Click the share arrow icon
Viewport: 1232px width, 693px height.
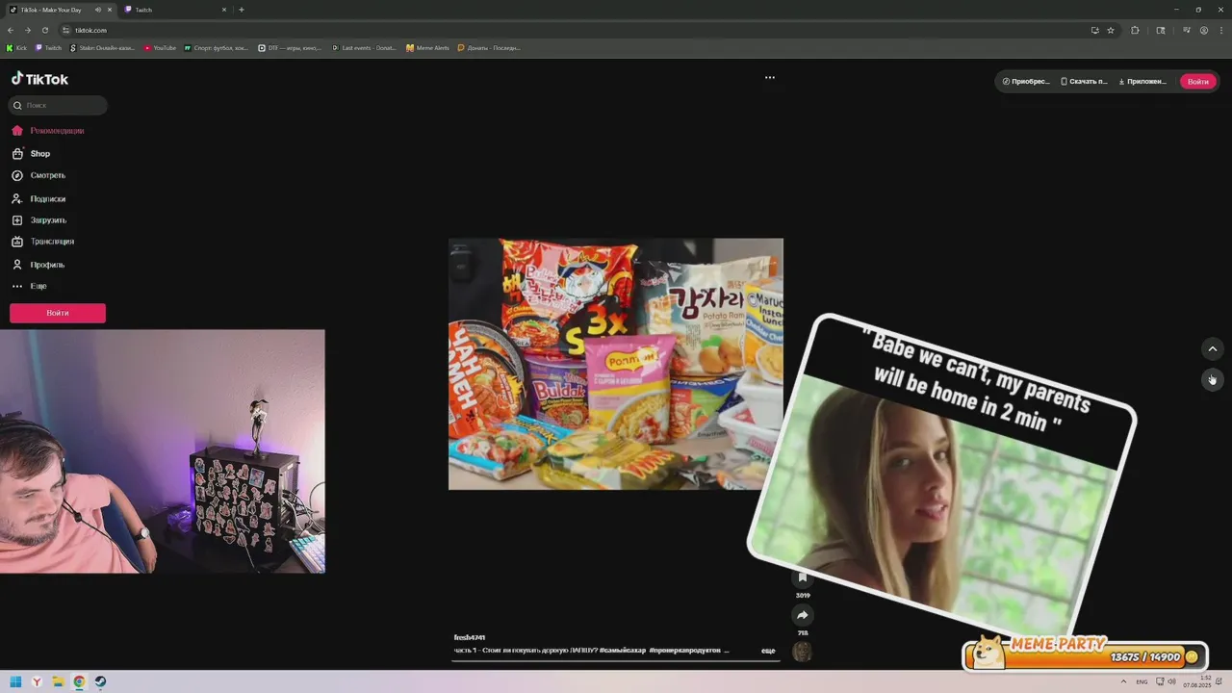pos(802,615)
